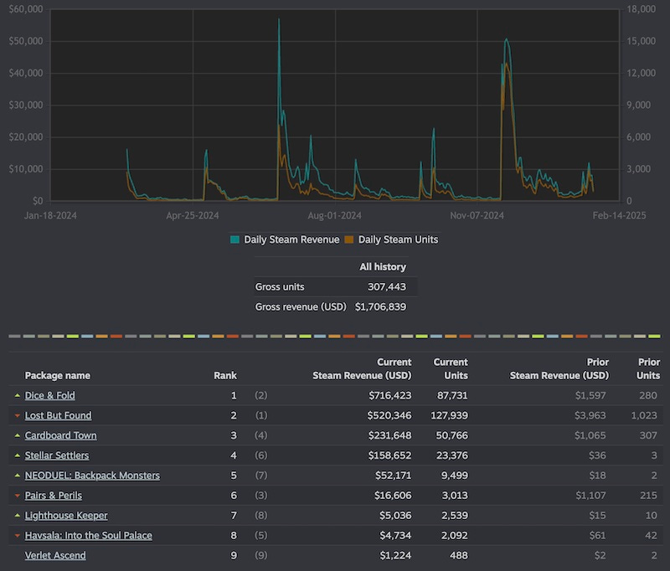Click the up arrow next to Cardboard Town

(x=18, y=435)
